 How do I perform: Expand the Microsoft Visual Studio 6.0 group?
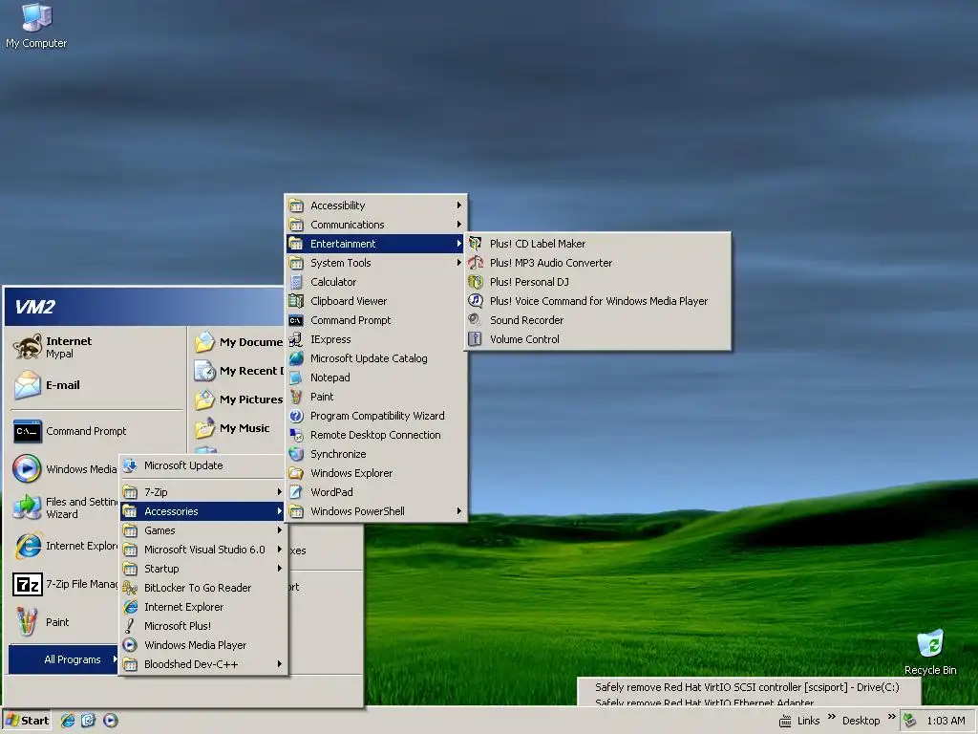[x=202, y=550]
